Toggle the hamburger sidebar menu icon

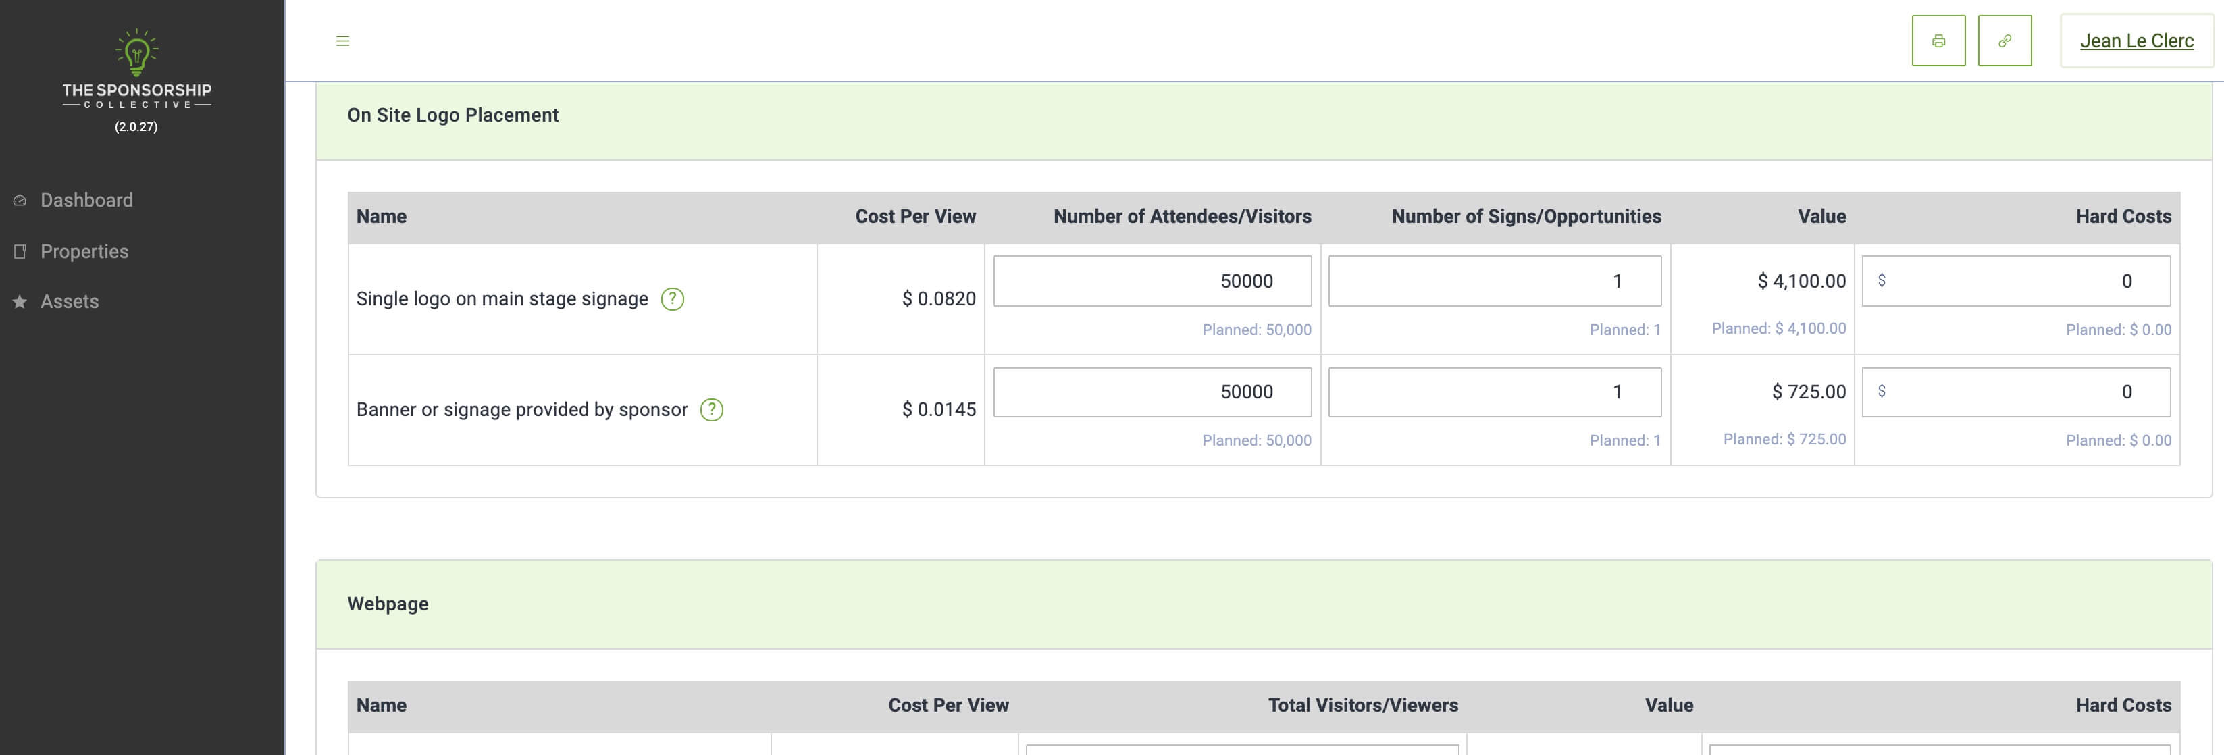point(343,41)
